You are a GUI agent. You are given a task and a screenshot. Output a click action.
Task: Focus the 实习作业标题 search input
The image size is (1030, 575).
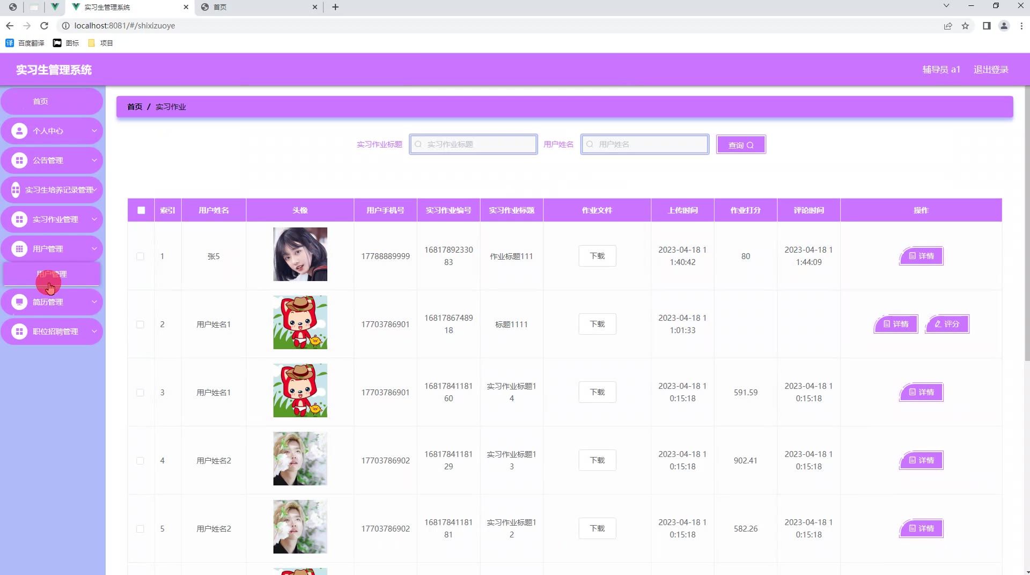point(473,144)
